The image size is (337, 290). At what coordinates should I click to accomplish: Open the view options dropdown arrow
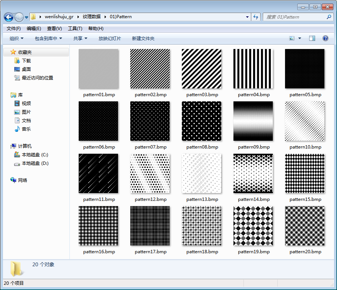click(x=300, y=38)
